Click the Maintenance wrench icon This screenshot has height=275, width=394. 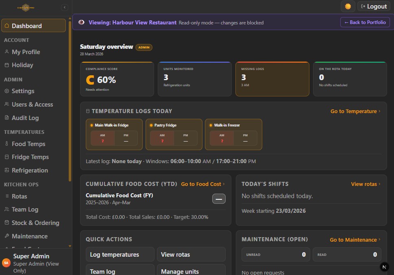tap(7, 236)
